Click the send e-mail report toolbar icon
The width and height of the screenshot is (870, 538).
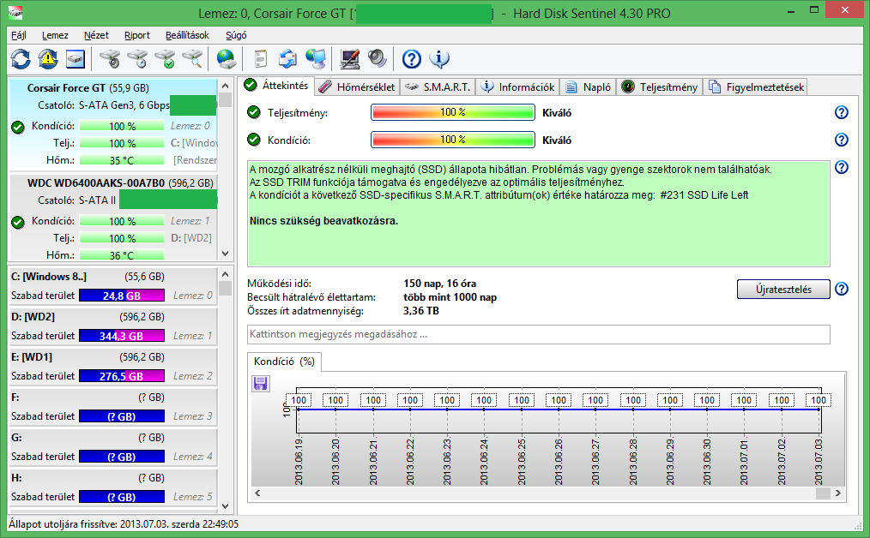(x=287, y=59)
